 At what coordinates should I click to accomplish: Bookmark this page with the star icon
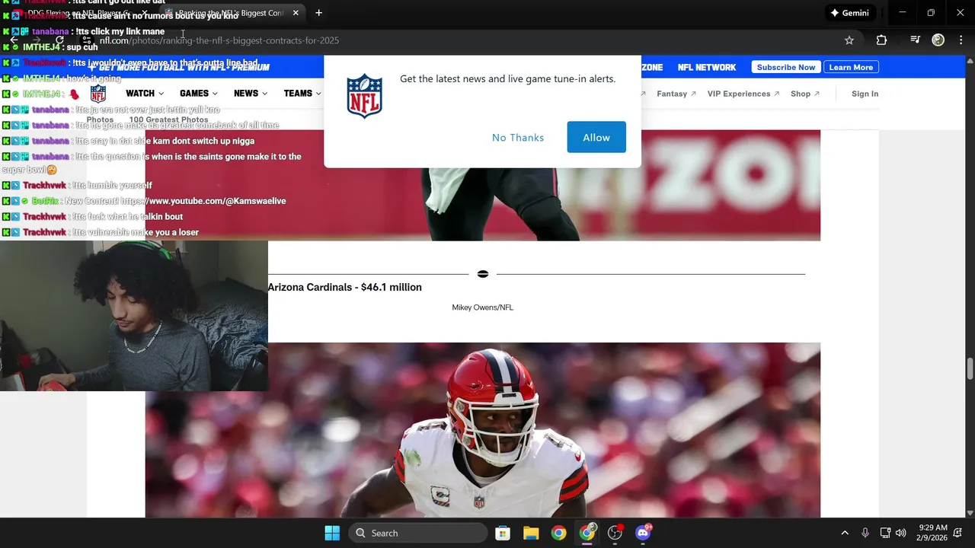(849, 40)
